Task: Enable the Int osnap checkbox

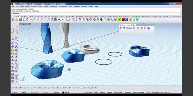Action: 43,88
